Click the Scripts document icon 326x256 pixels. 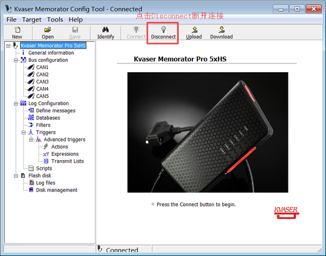coord(31,168)
